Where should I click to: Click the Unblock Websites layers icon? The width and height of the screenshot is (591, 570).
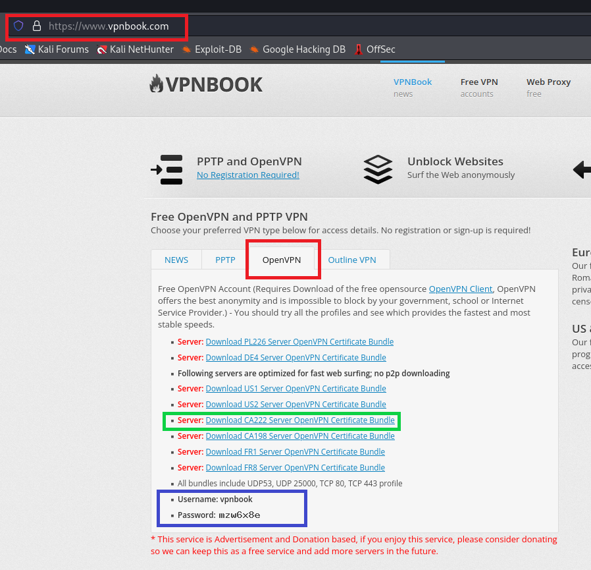tap(378, 169)
